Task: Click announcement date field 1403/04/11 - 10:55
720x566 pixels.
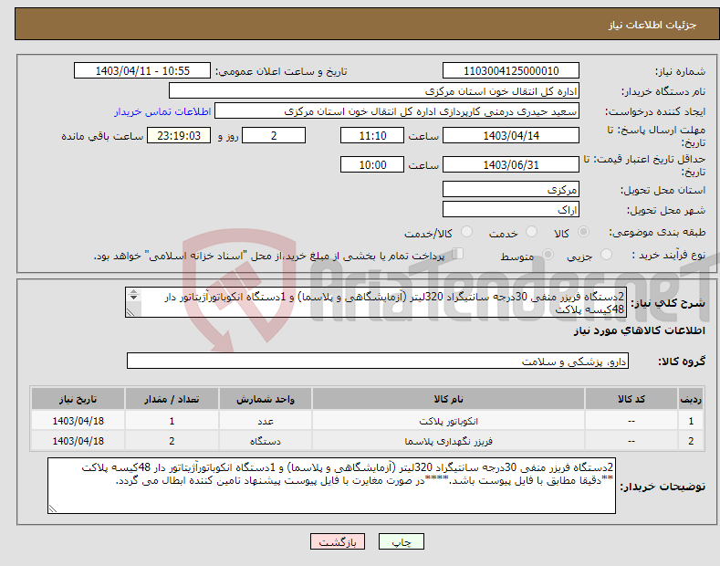Action: pyautogui.click(x=142, y=71)
